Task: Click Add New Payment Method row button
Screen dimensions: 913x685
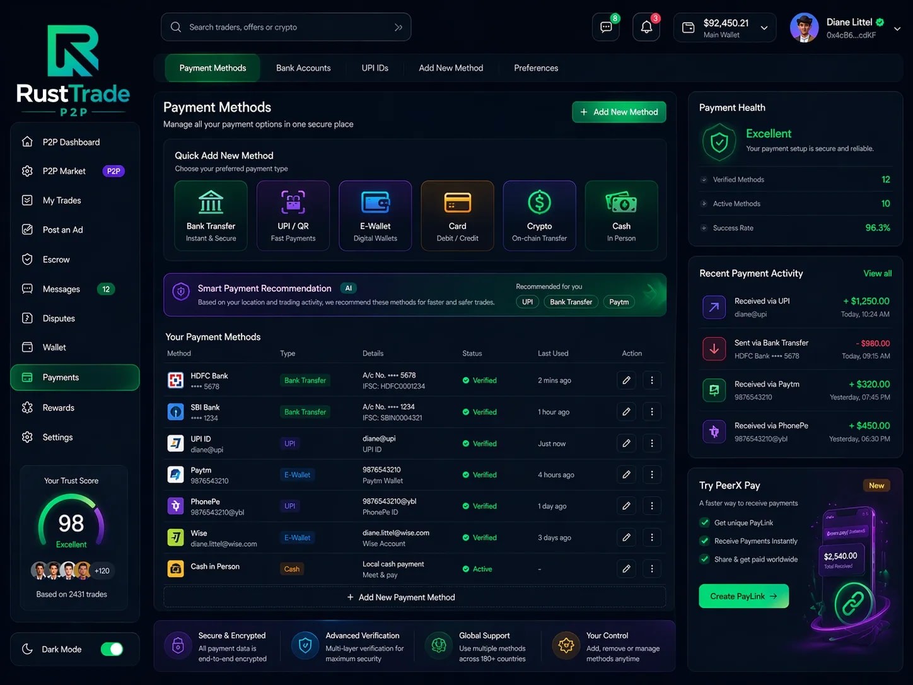Action: pyautogui.click(x=414, y=597)
